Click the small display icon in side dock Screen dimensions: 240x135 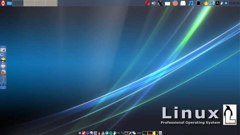click(x=2, y=55)
